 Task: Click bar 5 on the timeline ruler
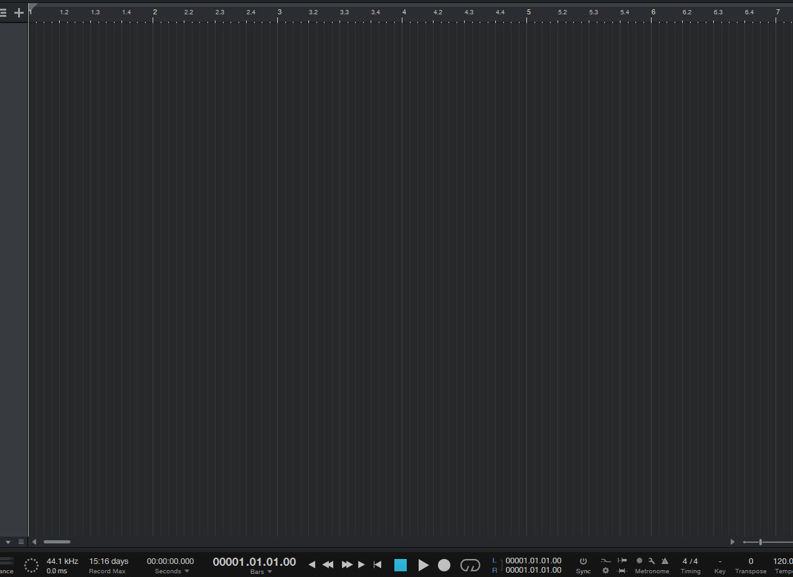(x=529, y=12)
